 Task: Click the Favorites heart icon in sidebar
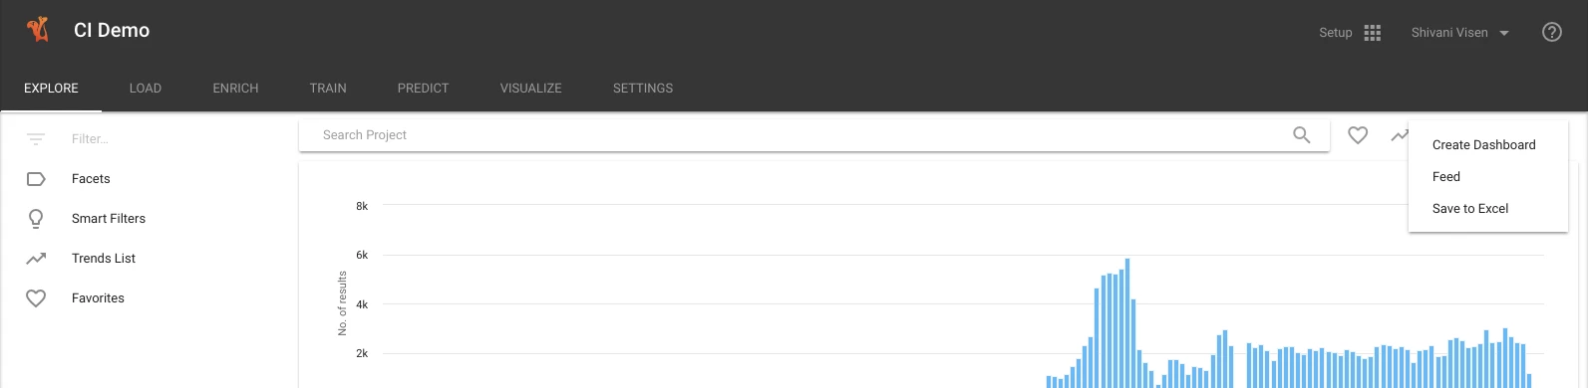tap(36, 298)
